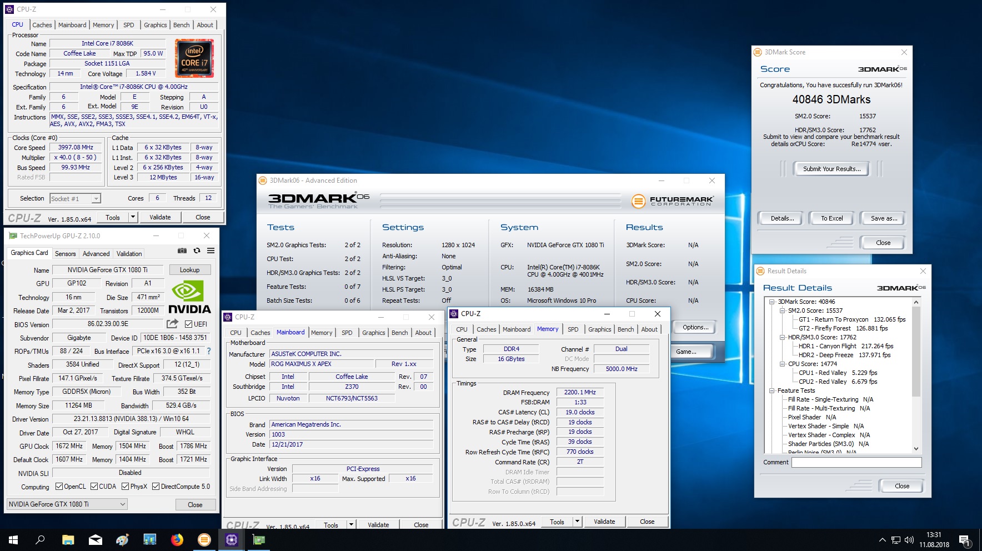Collapse the CPU Score: 14774 node

tap(783, 364)
